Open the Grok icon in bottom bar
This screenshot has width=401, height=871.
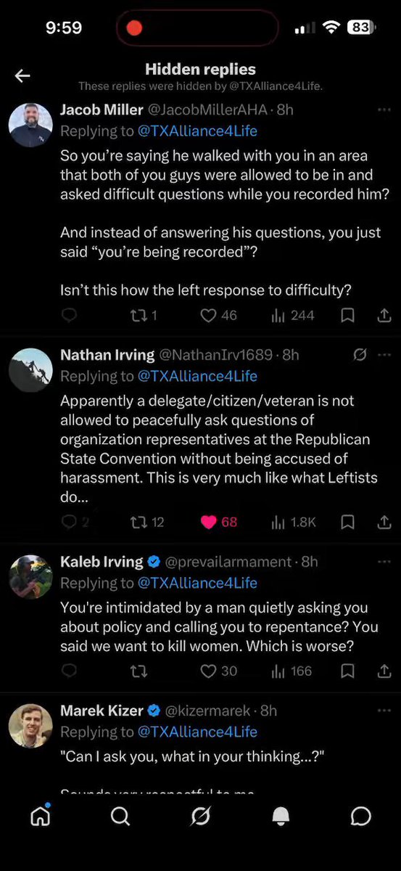pyautogui.click(x=201, y=816)
